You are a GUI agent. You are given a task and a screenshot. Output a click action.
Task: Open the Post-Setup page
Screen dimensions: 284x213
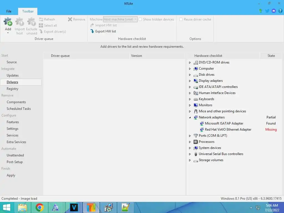pos(14,162)
